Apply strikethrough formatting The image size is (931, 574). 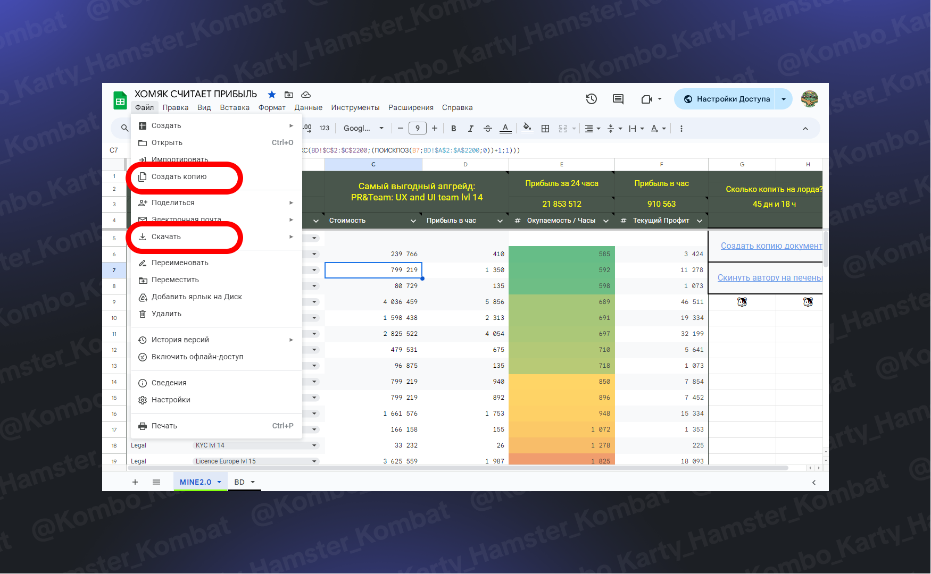(x=488, y=128)
